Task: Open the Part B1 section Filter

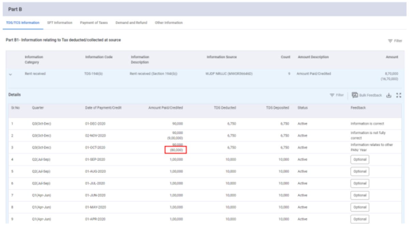Action: coord(395,41)
